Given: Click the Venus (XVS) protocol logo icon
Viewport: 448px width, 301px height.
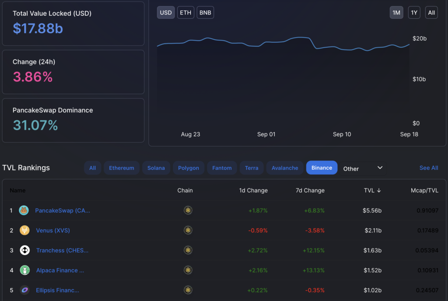Looking at the screenshot, I should coord(24,230).
